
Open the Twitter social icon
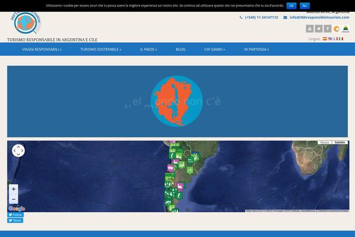click(318, 29)
